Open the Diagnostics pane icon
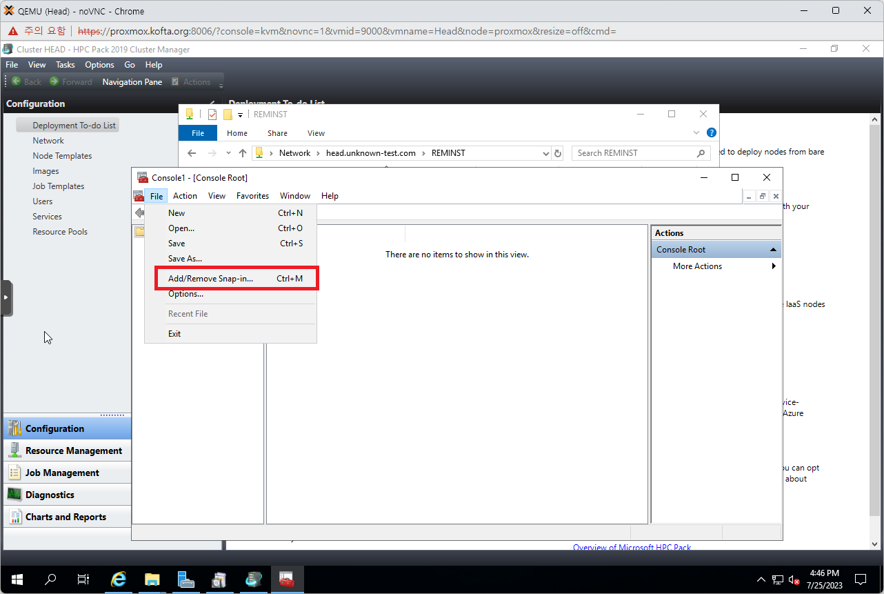This screenshot has height=594, width=884. point(14,495)
